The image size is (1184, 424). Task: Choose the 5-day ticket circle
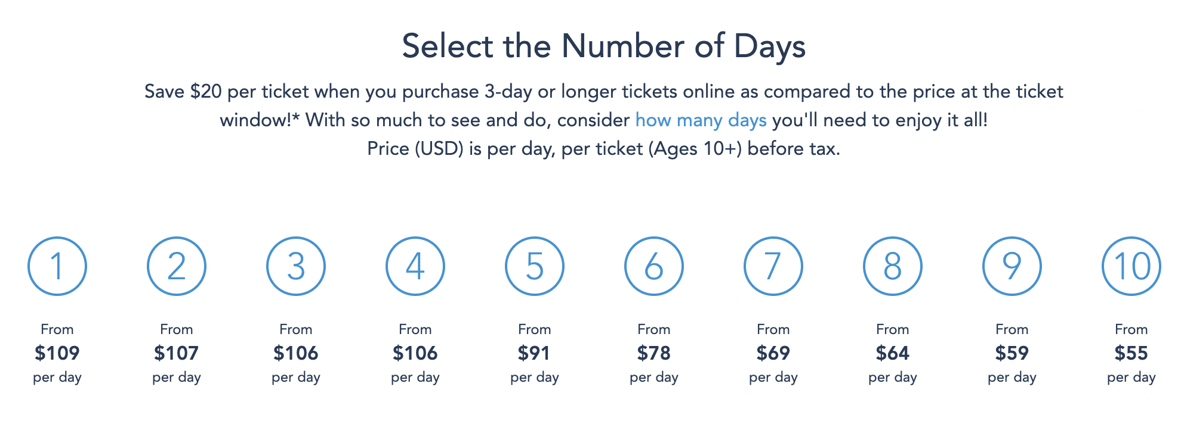(535, 266)
